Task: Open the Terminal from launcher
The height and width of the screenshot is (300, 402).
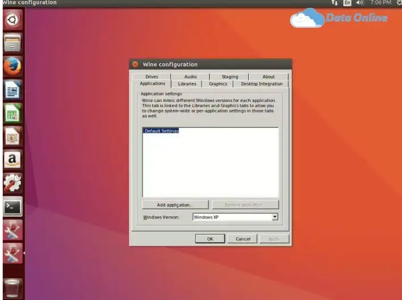Action: pyautogui.click(x=12, y=207)
